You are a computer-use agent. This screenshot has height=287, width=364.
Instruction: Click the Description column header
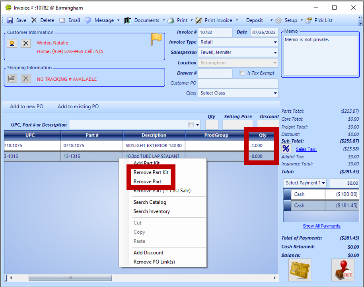[x=154, y=135]
